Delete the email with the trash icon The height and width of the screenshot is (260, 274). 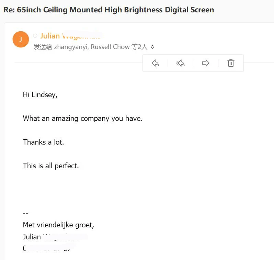[x=231, y=63]
